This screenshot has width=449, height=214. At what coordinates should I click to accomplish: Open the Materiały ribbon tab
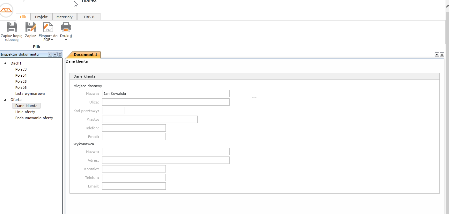(64, 17)
